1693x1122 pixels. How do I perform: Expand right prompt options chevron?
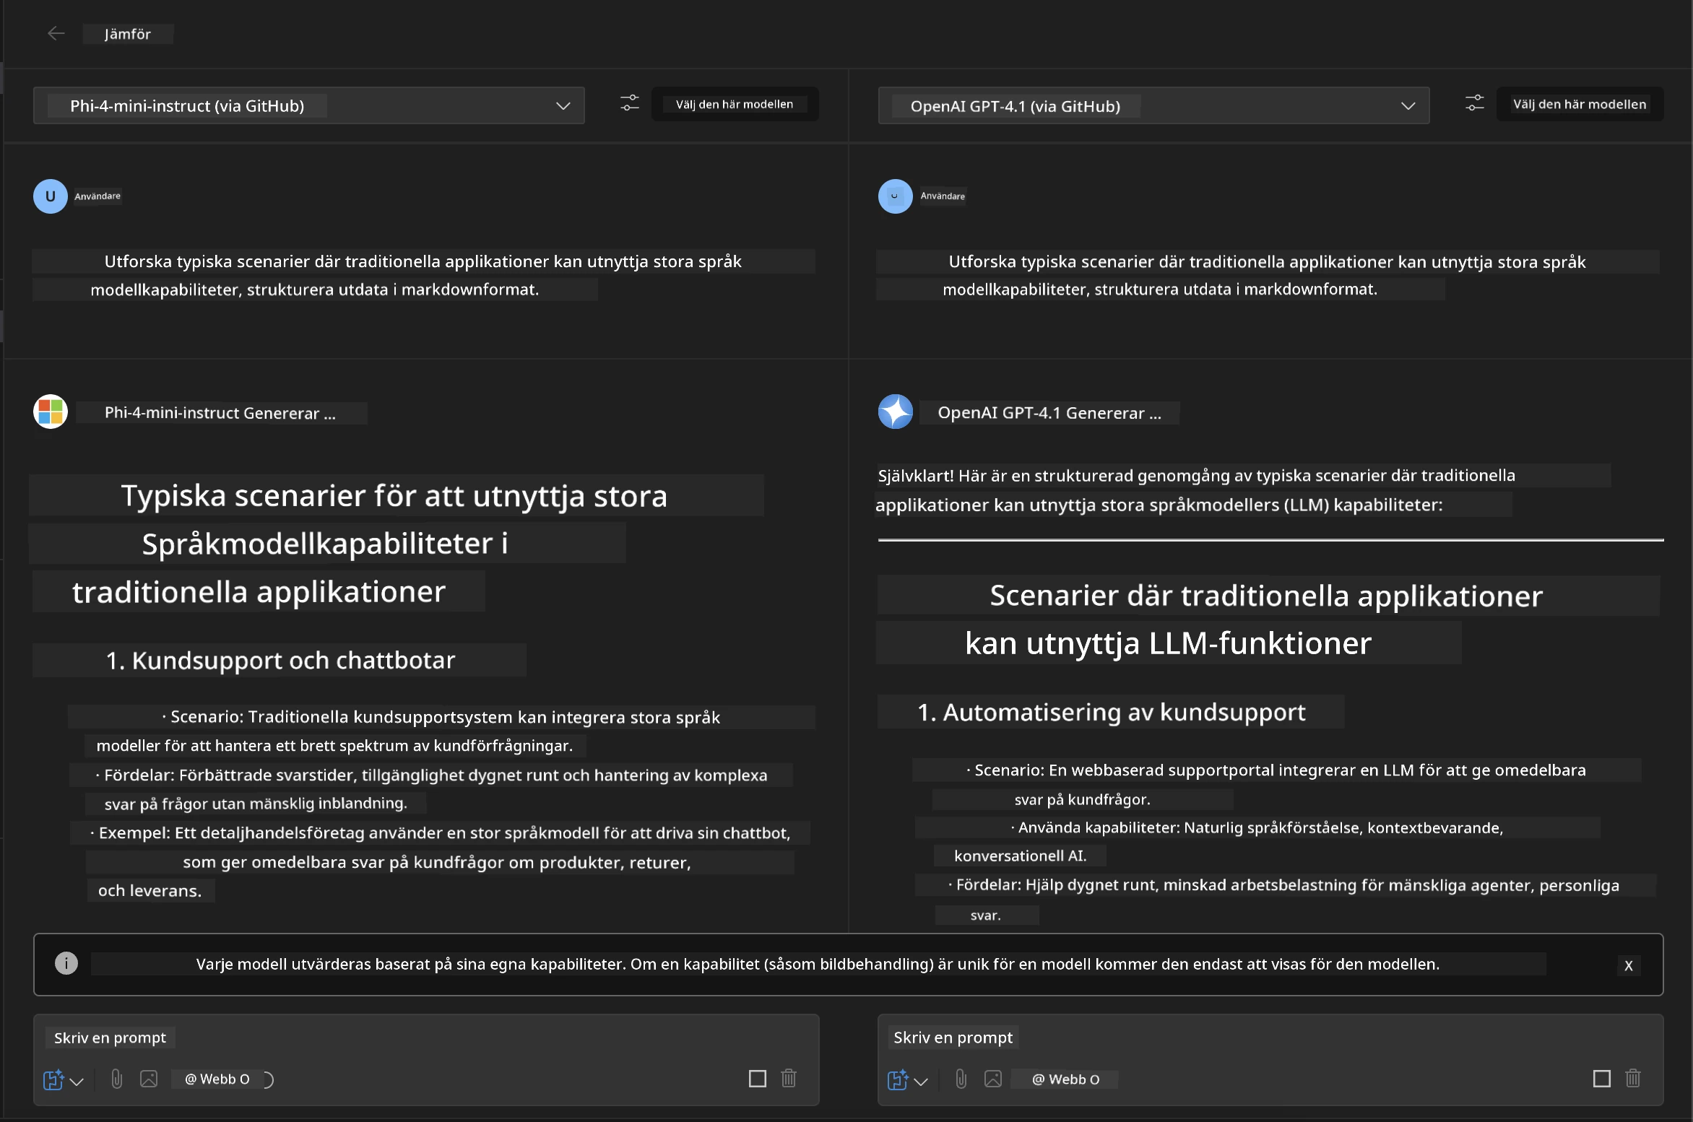click(x=921, y=1081)
